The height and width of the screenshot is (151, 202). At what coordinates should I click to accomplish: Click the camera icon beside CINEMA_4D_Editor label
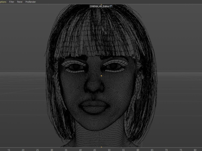pos(111,6)
